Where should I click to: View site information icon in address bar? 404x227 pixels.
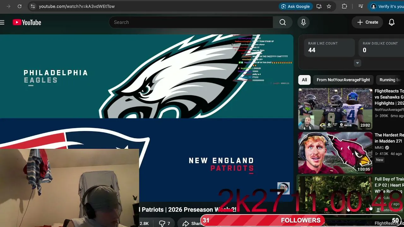(33, 6)
